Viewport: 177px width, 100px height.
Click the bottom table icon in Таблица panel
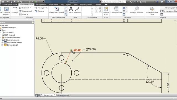click(x=124, y=14)
